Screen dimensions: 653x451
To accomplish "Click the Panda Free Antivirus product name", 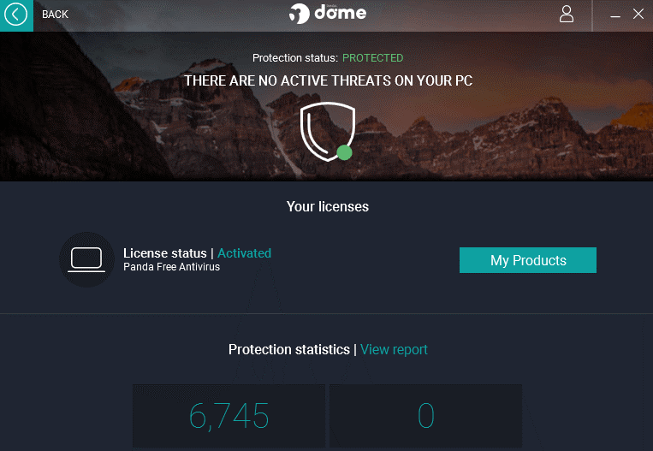I will 171,267.
